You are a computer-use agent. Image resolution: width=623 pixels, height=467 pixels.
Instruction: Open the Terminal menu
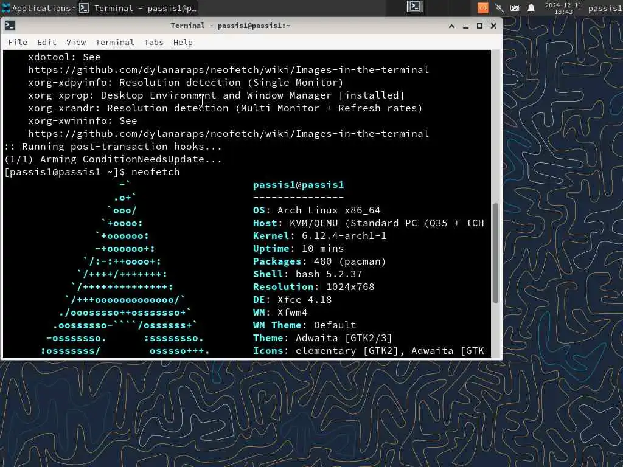tap(114, 42)
